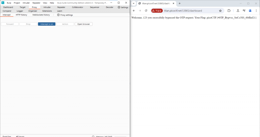
Task: Bookmark this page with star icon
Action: pos(220,11)
